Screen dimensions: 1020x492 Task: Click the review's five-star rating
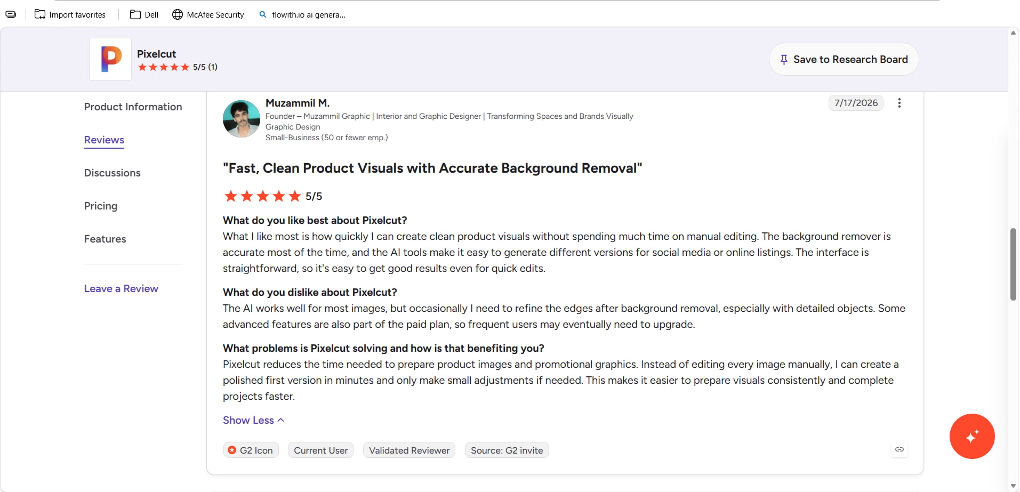tap(263, 196)
